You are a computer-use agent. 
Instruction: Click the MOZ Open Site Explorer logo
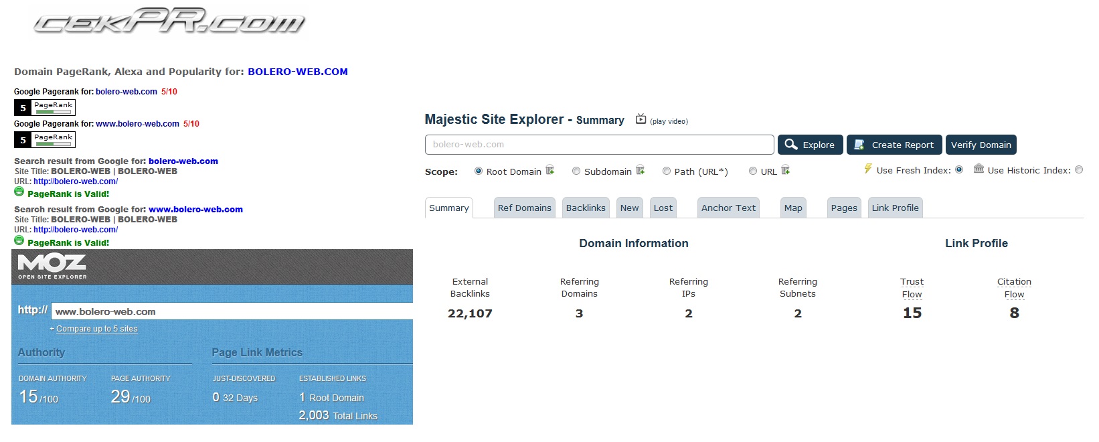tap(52, 266)
